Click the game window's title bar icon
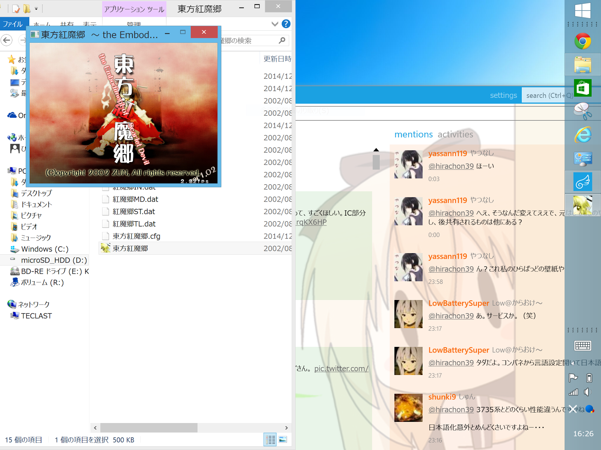Screen dimensions: 601x450 [35, 34]
